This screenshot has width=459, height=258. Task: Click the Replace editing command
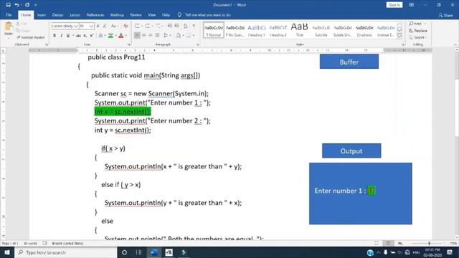tap(418, 30)
